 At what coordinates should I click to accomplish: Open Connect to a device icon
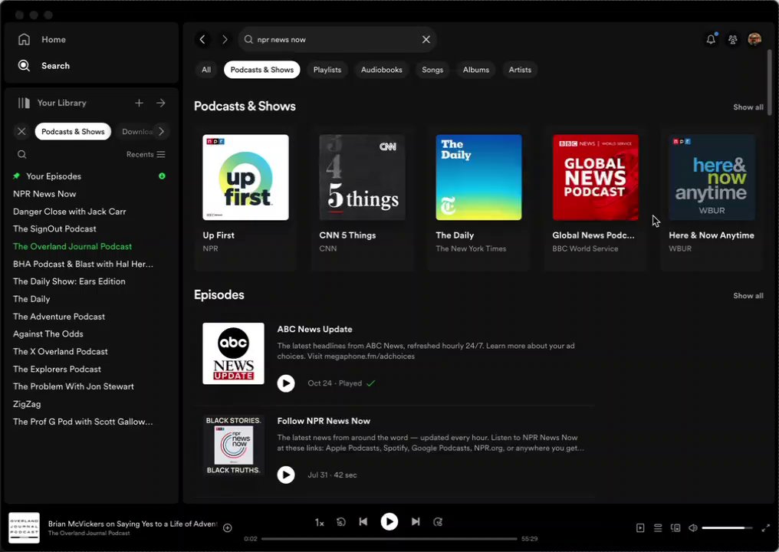point(675,527)
